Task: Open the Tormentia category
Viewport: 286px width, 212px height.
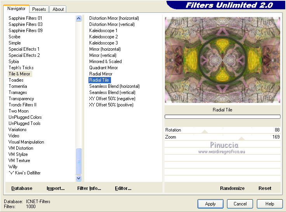Action: coord(18,86)
